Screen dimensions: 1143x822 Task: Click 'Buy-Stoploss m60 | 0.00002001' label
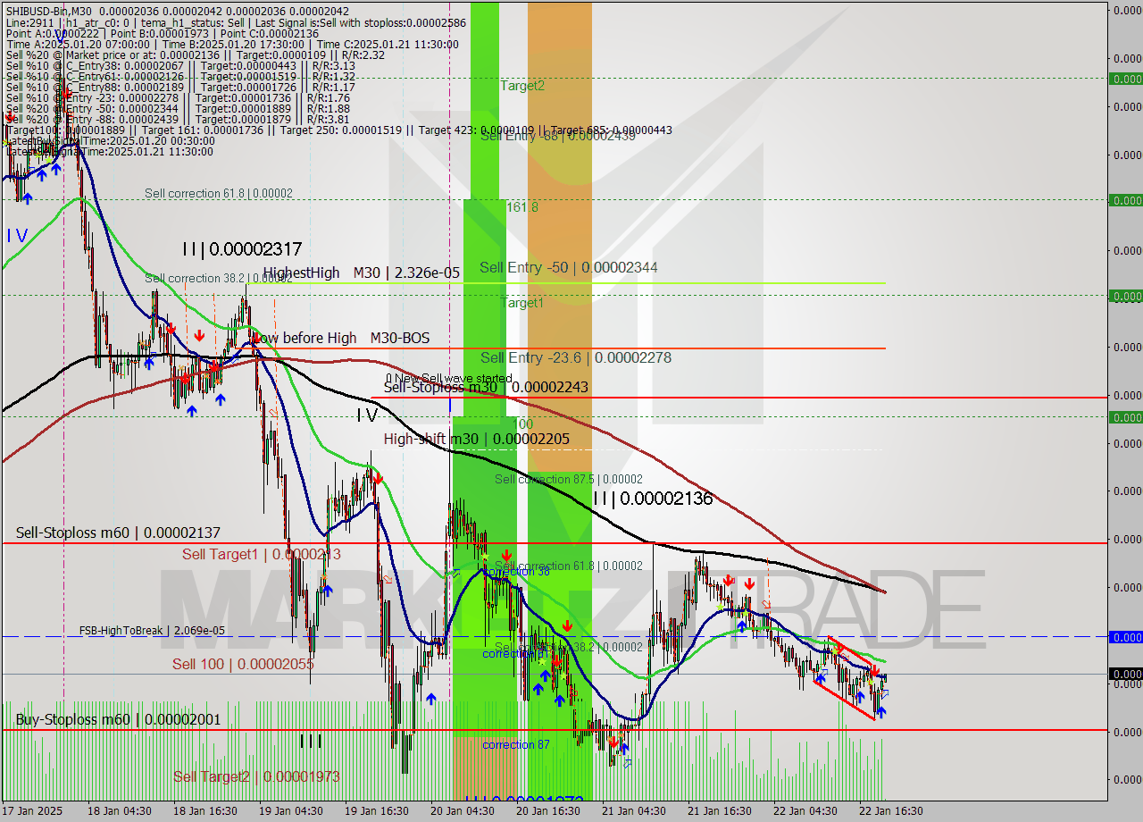pos(118,719)
